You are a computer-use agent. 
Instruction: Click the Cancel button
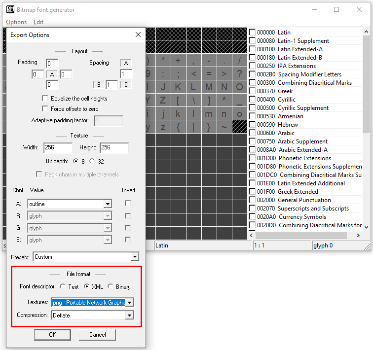[x=98, y=335]
